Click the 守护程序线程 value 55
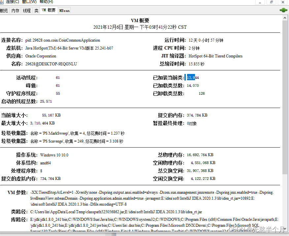This screenshot has height=236, width=289. point(58,93)
